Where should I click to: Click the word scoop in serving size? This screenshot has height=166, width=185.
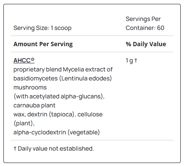63,28
